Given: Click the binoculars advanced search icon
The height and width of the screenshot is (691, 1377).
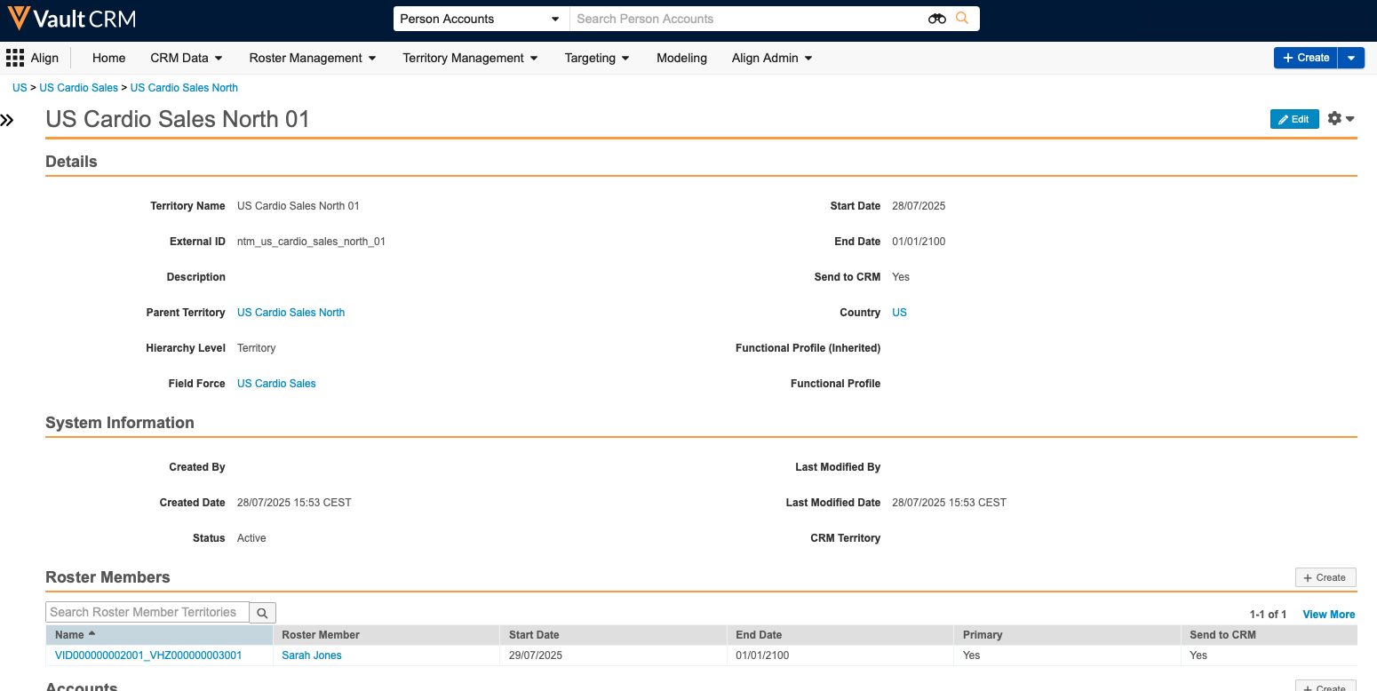Looking at the screenshot, I should (x=936, y=19).
